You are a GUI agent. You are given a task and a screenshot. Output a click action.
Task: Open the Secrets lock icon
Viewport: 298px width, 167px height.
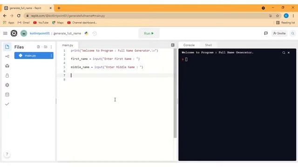pyautogui.click(x=7, y=75)
